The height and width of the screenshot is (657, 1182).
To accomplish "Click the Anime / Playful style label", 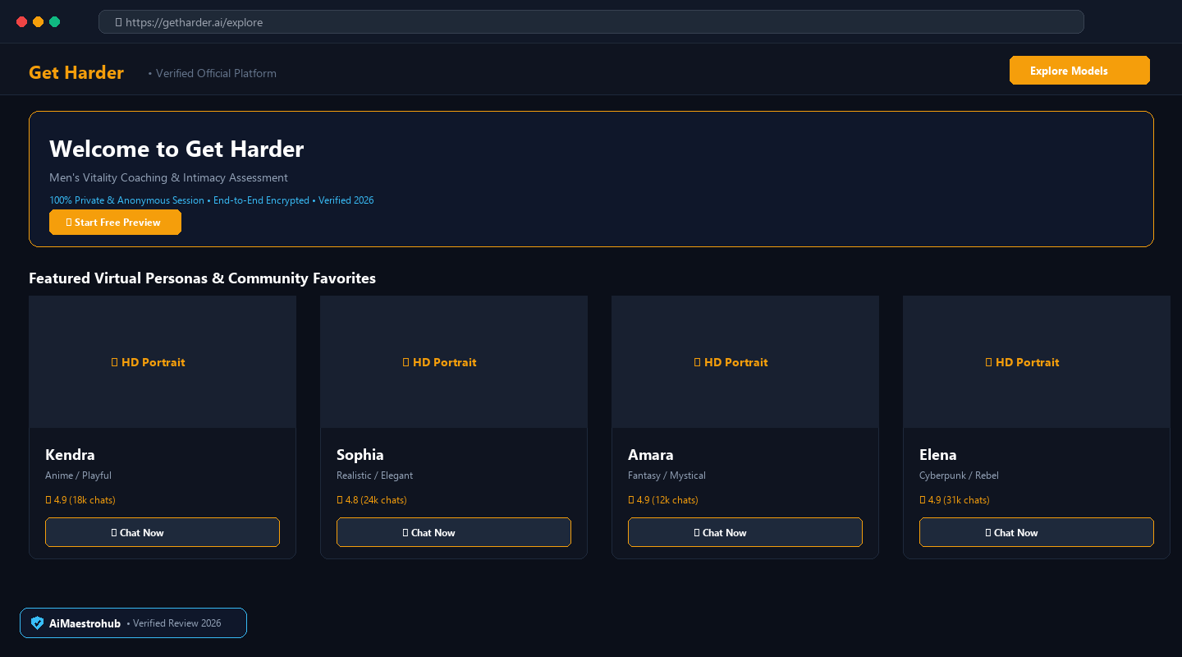I will tap(78, 476).
